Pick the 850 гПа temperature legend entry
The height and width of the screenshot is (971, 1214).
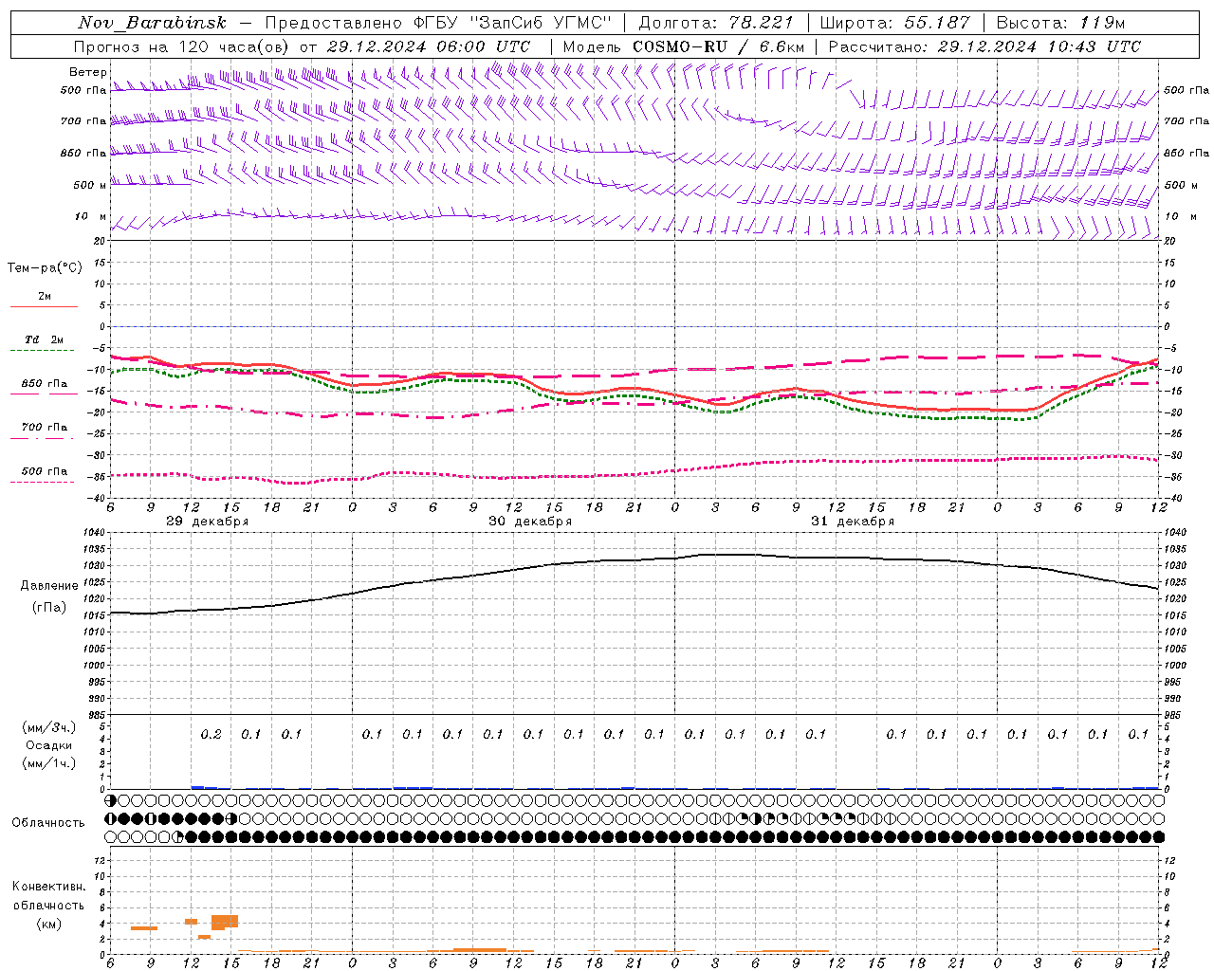click(45, 384)
